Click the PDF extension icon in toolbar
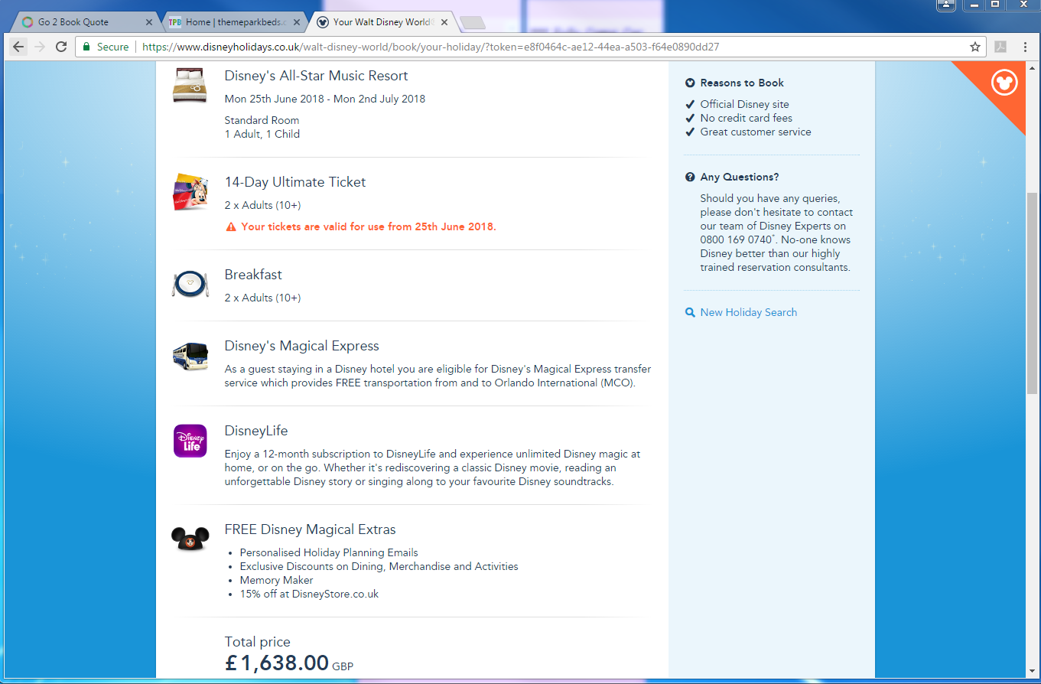The height and width of the screenshot is (684, 1041). click(x=1000, y=47)
